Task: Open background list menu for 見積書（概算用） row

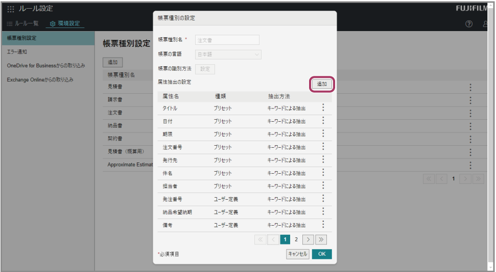Action: point(470,152)
